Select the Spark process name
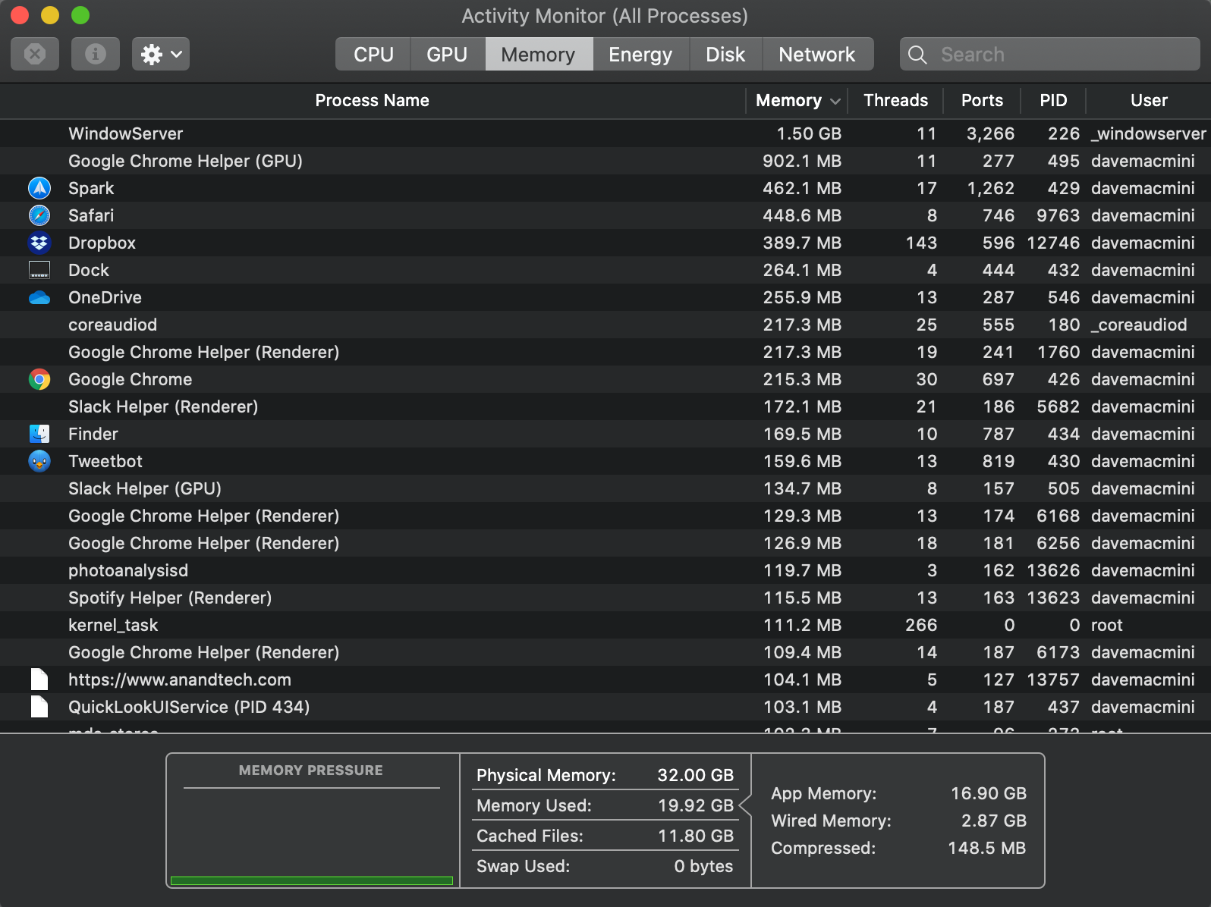 coord(91,188)
